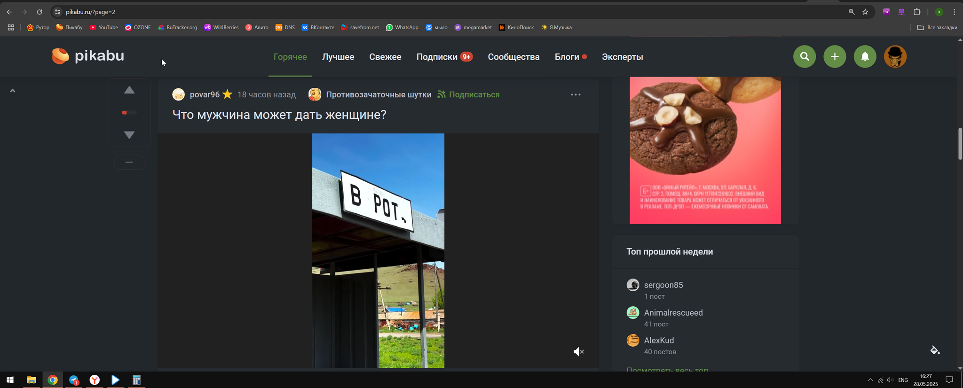Open sergoon85 profile in weekly top

tap(663, 285)
